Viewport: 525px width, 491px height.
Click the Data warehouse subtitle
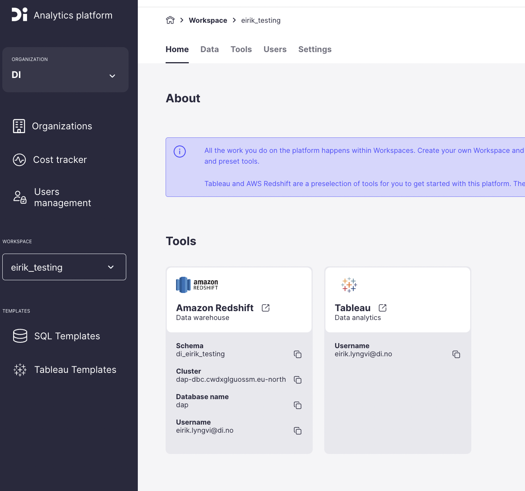[203, 318]
